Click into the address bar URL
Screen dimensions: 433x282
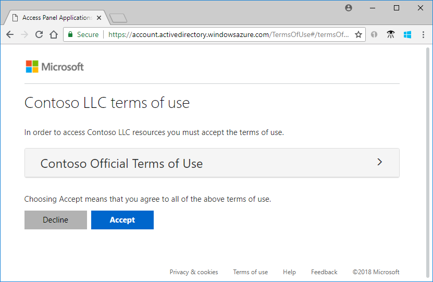(229, 34)
